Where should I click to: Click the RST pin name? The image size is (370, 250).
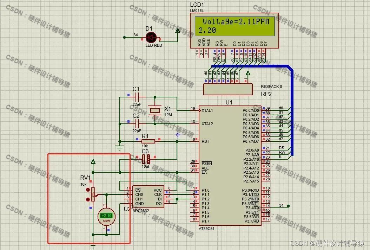click(x=205, y=141)
